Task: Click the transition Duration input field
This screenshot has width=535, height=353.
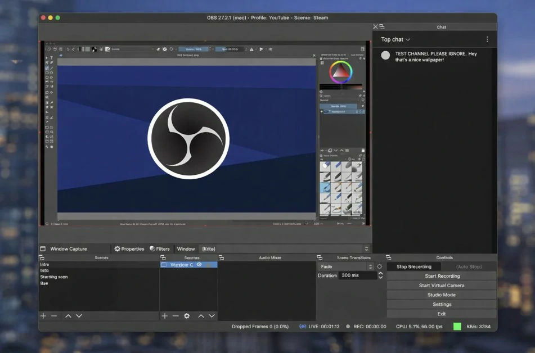Action: point(357,275)
